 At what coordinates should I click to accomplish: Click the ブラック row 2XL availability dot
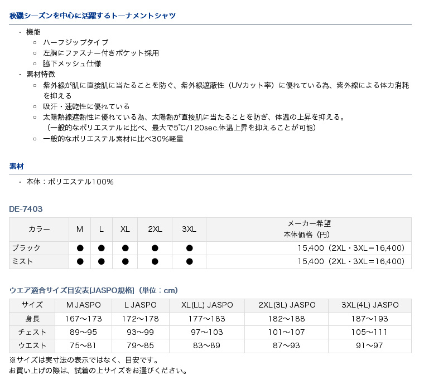pyautogui.click(x=155, y=248)
